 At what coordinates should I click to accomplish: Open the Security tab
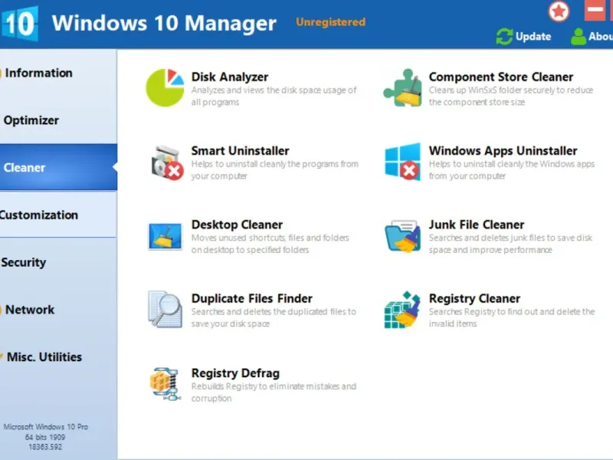click(x=58, y=262)
